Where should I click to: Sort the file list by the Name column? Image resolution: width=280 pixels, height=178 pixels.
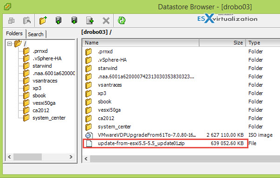click(x=141, y=43)
